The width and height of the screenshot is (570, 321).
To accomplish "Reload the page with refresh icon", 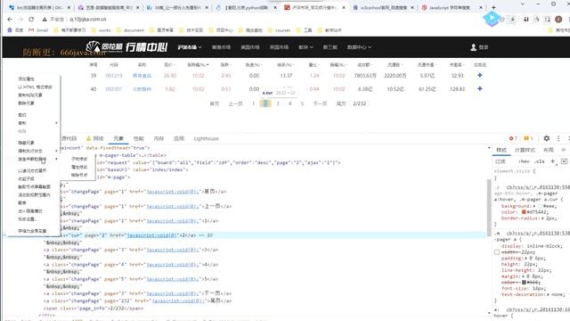I will click(31, 20).
